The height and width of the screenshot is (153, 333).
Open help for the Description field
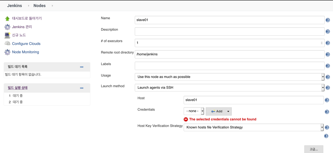[328, 31]
